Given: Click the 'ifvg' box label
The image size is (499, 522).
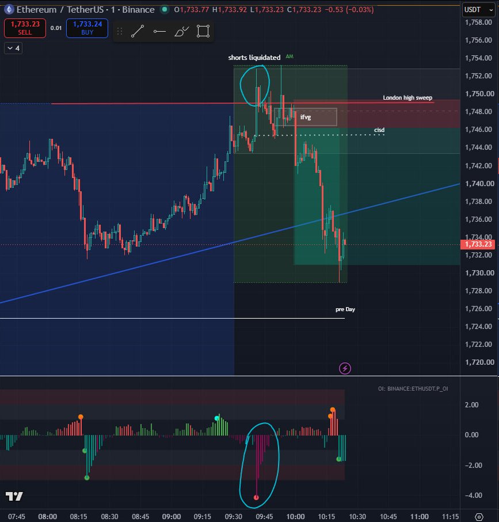Looking at the screenshot, I should pyautogui.click(x=306, y=117).
